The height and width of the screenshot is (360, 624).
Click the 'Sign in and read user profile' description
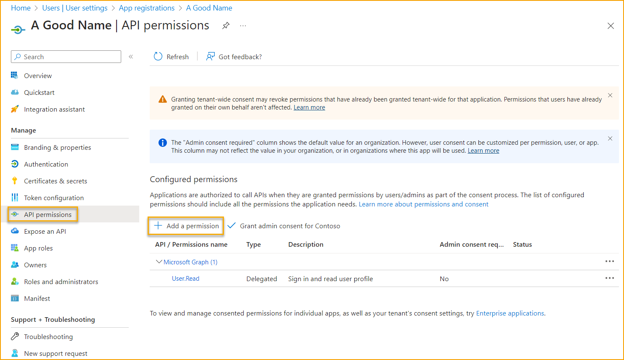330,279
